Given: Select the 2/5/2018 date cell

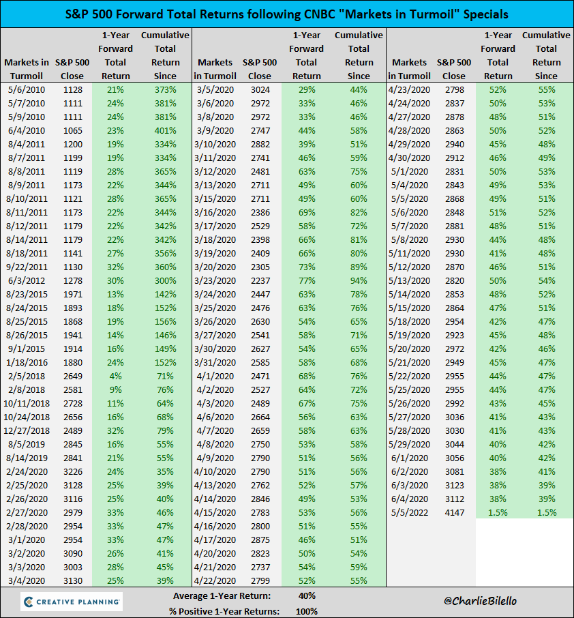Looking at the screenshot, I should click(x=25, y=376).
